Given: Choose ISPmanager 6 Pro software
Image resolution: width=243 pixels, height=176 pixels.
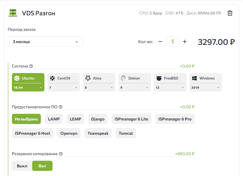Looking at the screenshot, I should (175, 119).
